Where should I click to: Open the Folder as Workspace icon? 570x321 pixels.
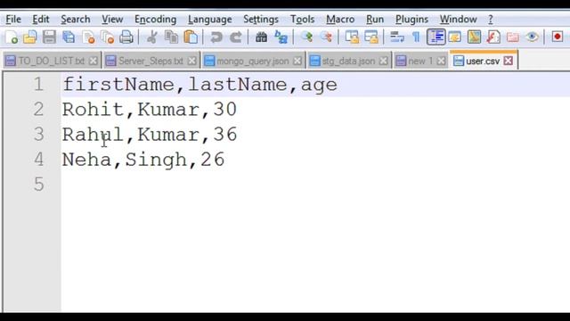pyautogui.click(x=513, y=37)
